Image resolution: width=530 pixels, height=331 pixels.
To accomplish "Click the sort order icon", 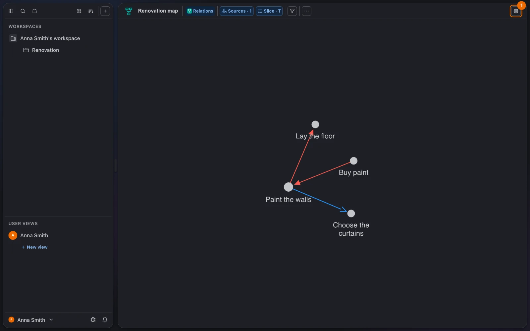I will (x=91, y=11).
